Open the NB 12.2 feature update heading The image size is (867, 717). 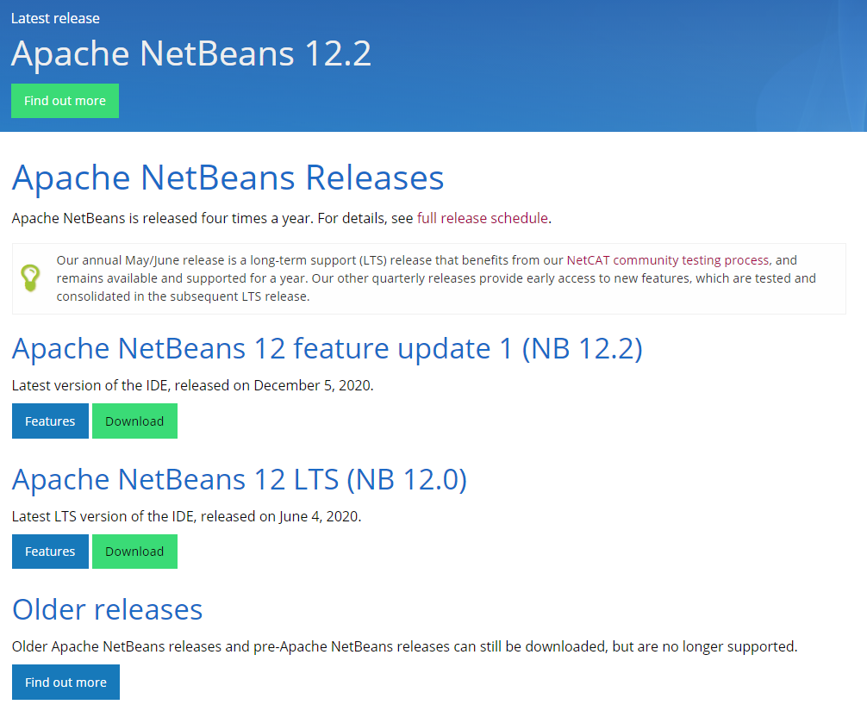pos(326,348)
